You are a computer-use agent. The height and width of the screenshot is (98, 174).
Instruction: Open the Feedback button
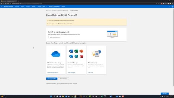tap(165, 94)
